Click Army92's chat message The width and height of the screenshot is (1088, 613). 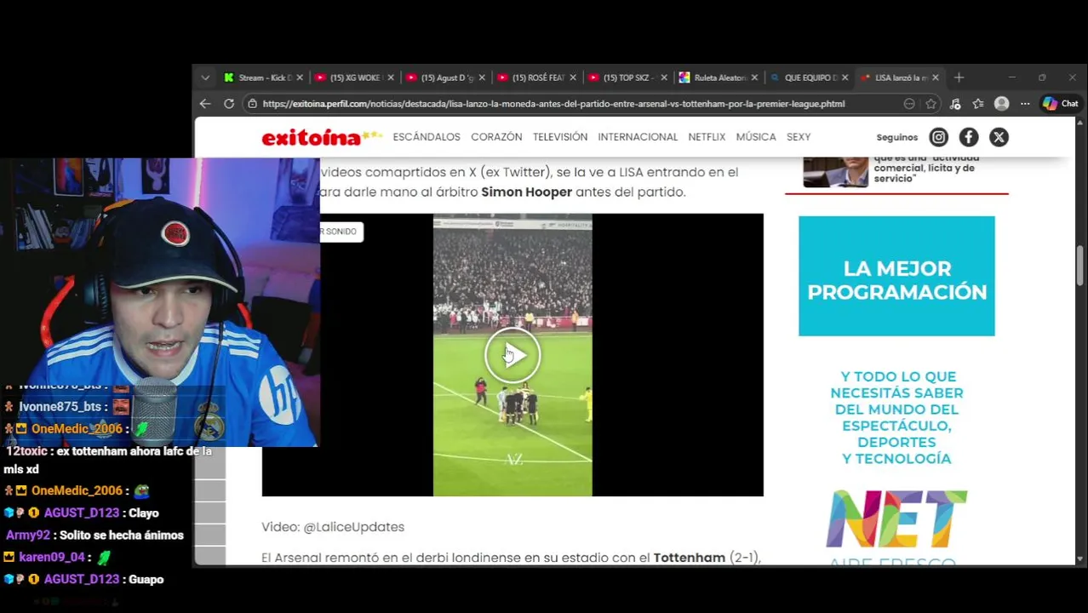tap(94, 536)
